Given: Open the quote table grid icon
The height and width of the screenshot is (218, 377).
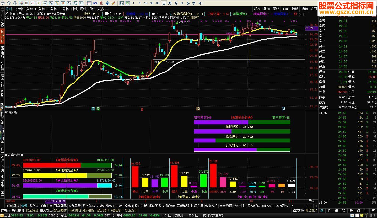Looking at the screenshot, I should pyautogui.click(x=27, y=3).
